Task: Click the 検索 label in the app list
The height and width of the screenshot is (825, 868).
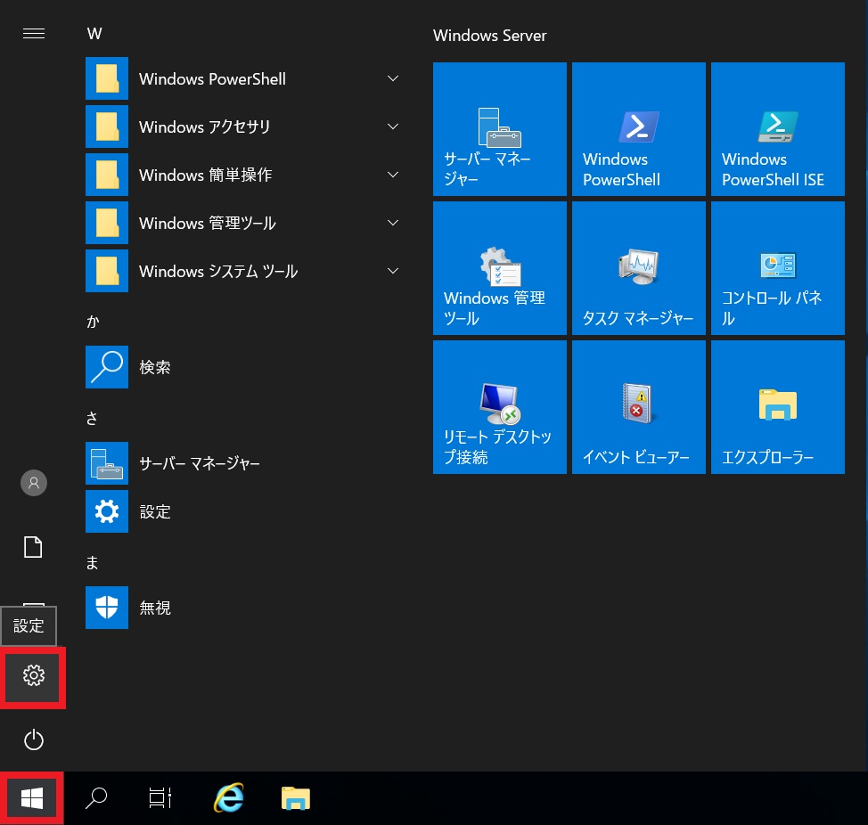Action: click(155, 367)
